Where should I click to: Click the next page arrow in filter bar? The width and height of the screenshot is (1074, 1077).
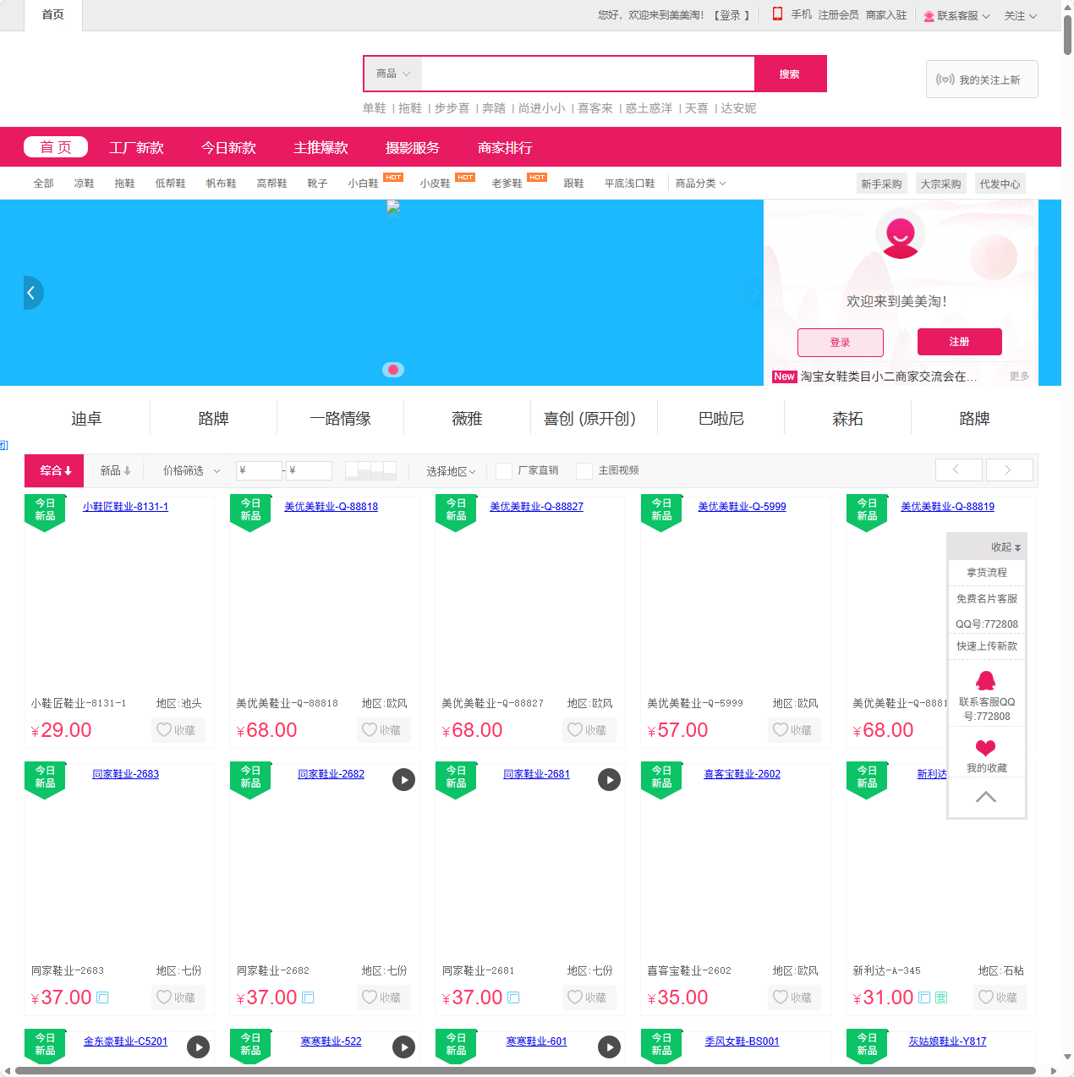(x=1008, y=470)
